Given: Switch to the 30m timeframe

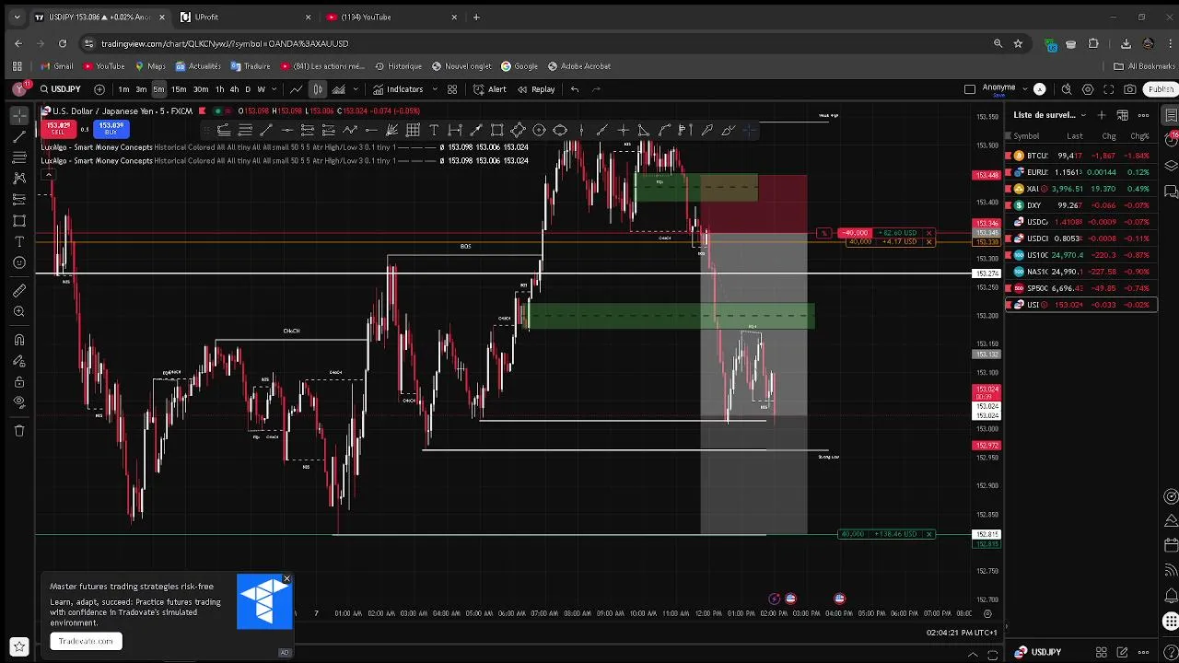Looking at the screenshot, I should pyautogui.click(x=200, y=89).
